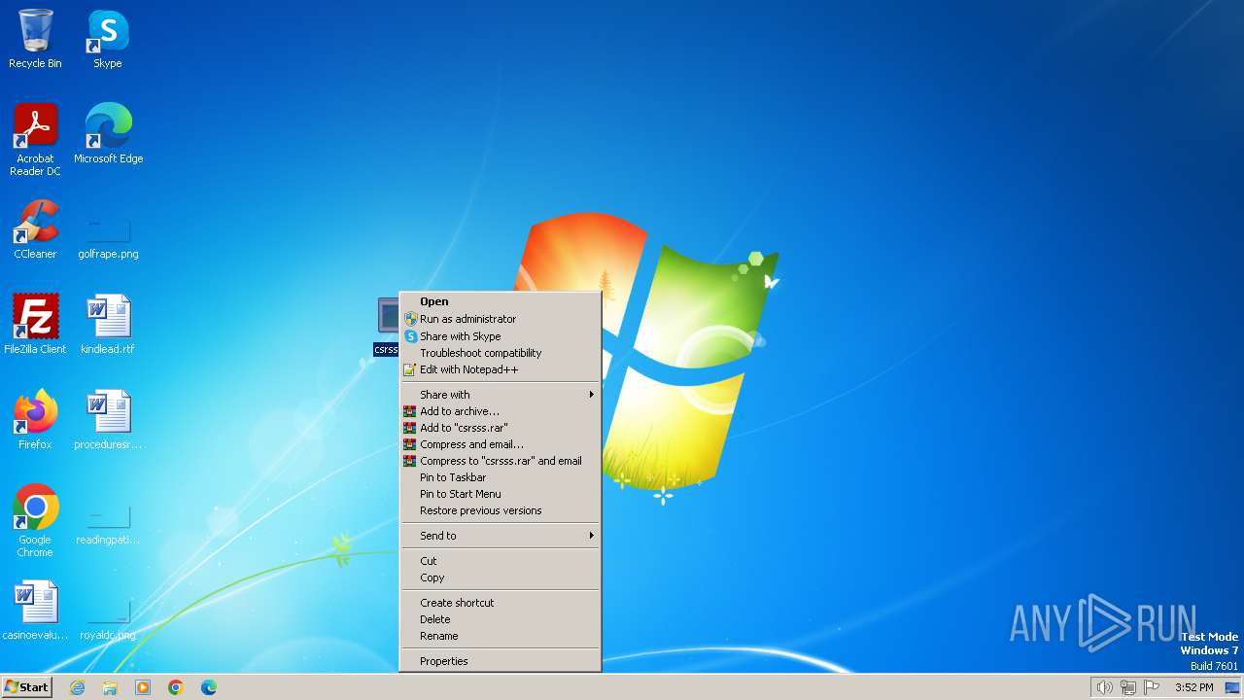This screenshot has width=1244, height=700.
Task: Choose Delete in context menu
Action: 500,619
